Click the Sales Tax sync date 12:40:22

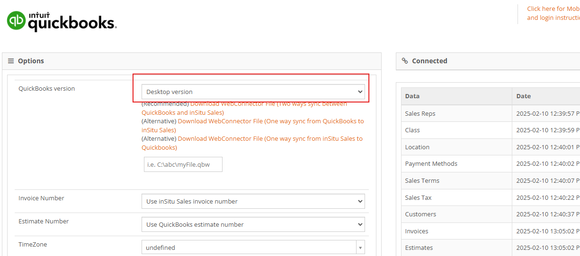(x=548, y=197)
